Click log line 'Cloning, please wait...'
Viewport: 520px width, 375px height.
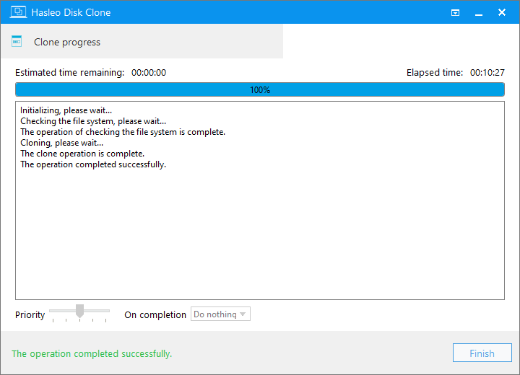61,143
